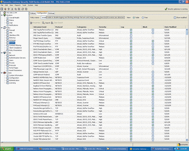Click the orange activate changes toolbar icon
Viewport: 189px width, 151px height.
(x=5, y=9)
